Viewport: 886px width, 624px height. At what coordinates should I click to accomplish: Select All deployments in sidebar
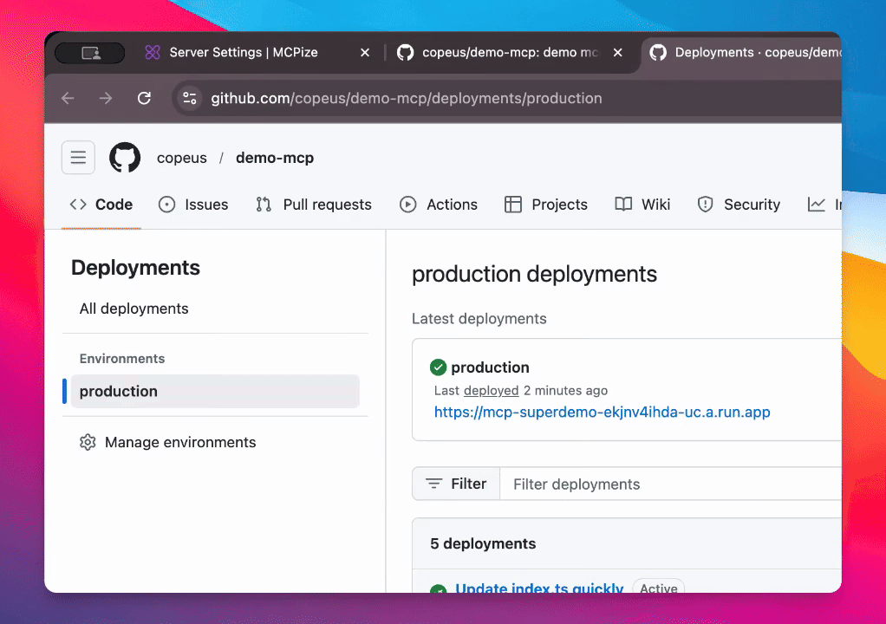134,309
